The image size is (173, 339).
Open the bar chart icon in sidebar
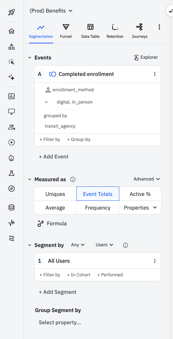click(x=12, y=96)
